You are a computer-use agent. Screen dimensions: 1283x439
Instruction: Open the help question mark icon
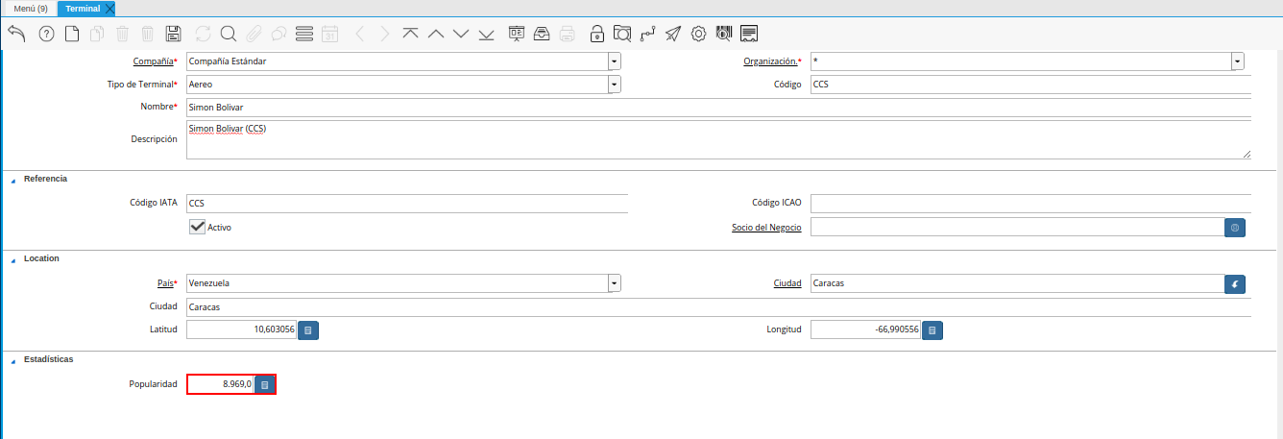pos(46,34)
